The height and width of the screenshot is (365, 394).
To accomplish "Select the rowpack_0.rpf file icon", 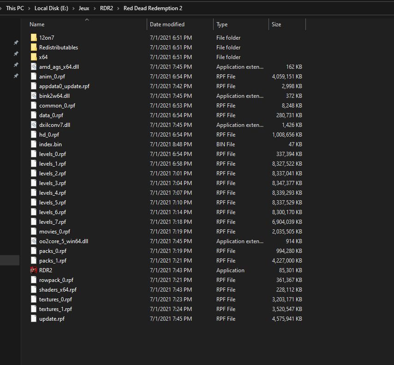I will point(34,280).
